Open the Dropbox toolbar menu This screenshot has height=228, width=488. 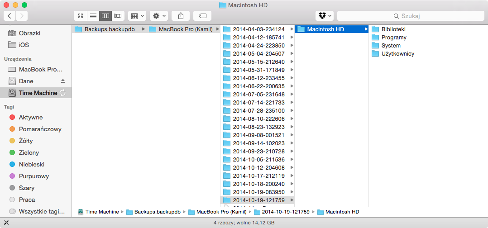[325, 15]
